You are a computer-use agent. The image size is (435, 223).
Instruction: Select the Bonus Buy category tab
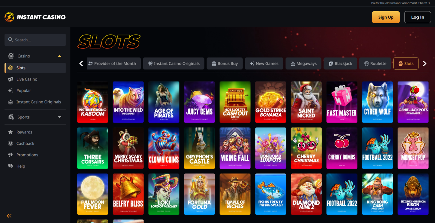225,63
